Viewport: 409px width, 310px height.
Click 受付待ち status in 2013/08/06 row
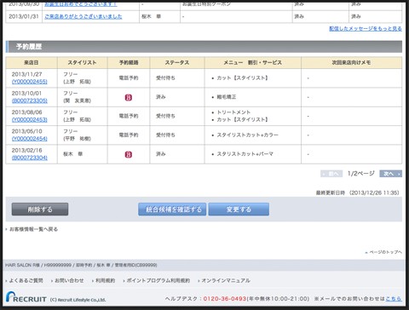[165, 116]
